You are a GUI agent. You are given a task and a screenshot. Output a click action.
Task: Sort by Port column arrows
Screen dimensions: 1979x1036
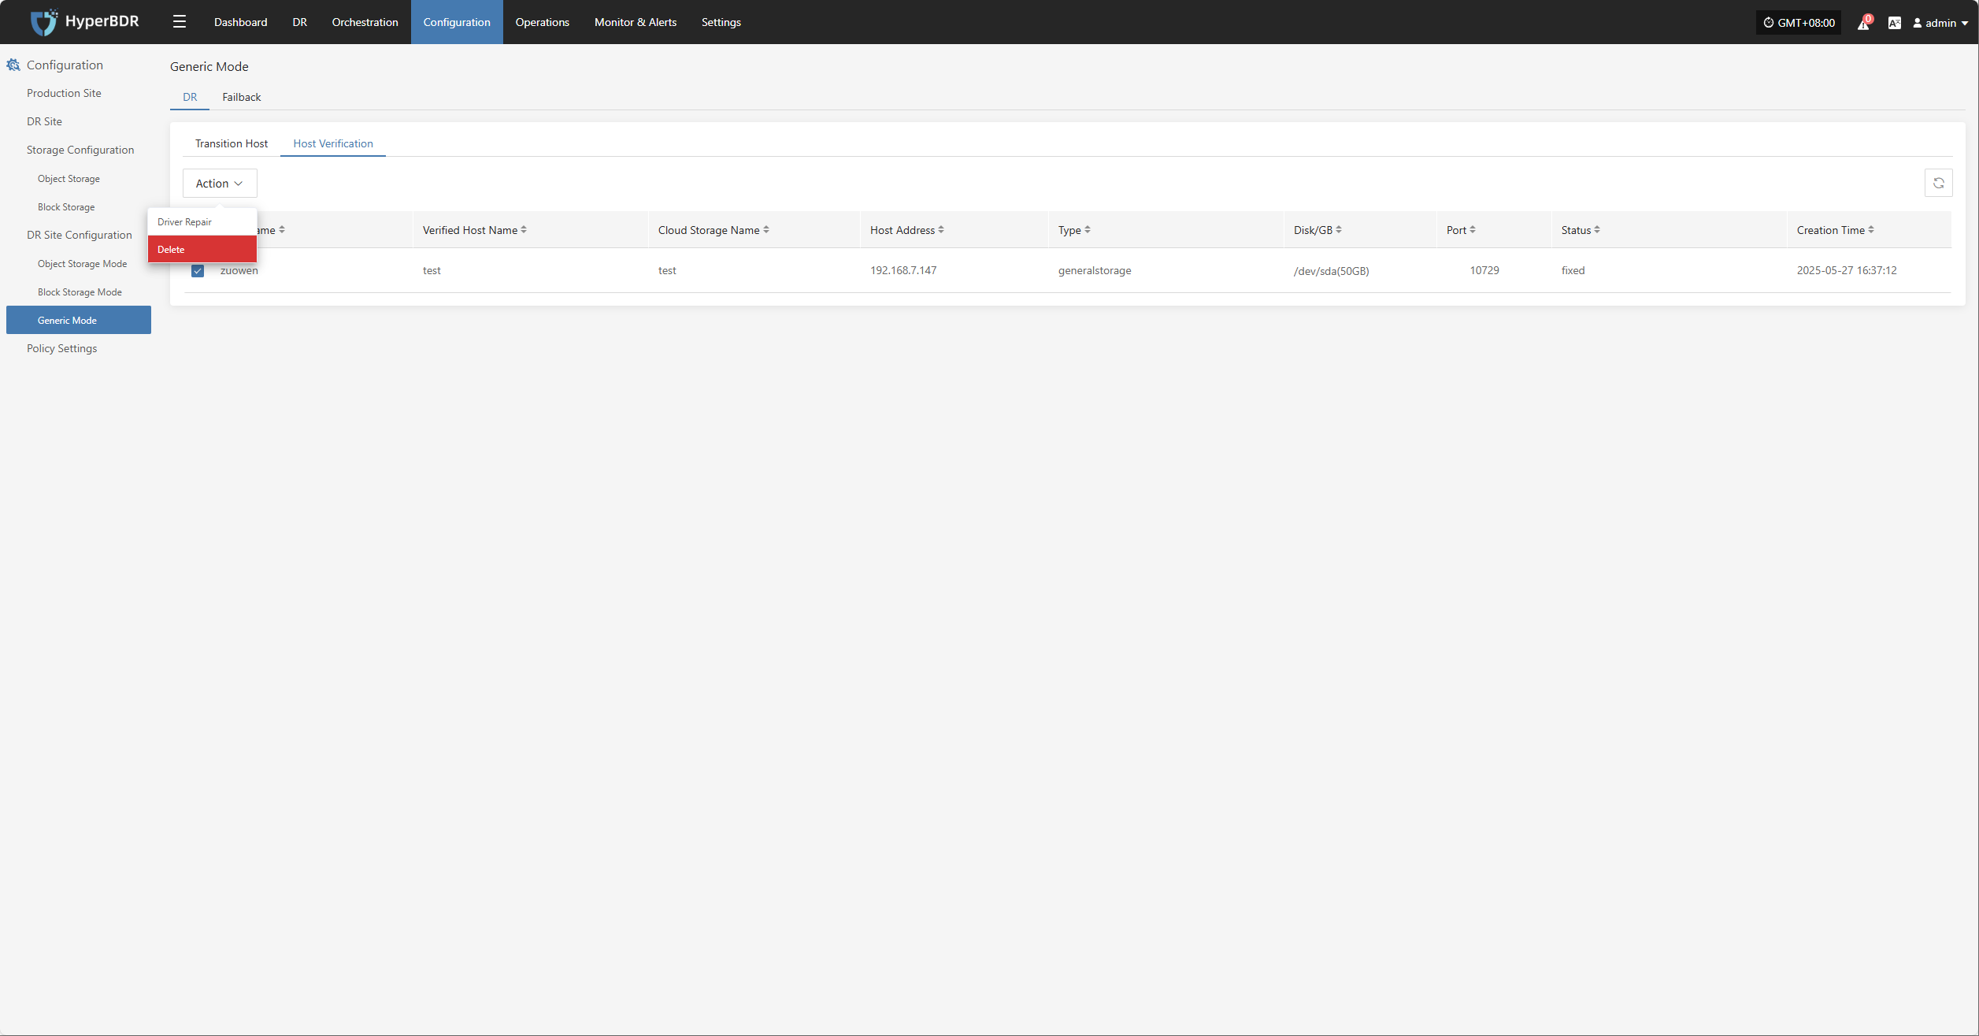[x=1473, y=230]
